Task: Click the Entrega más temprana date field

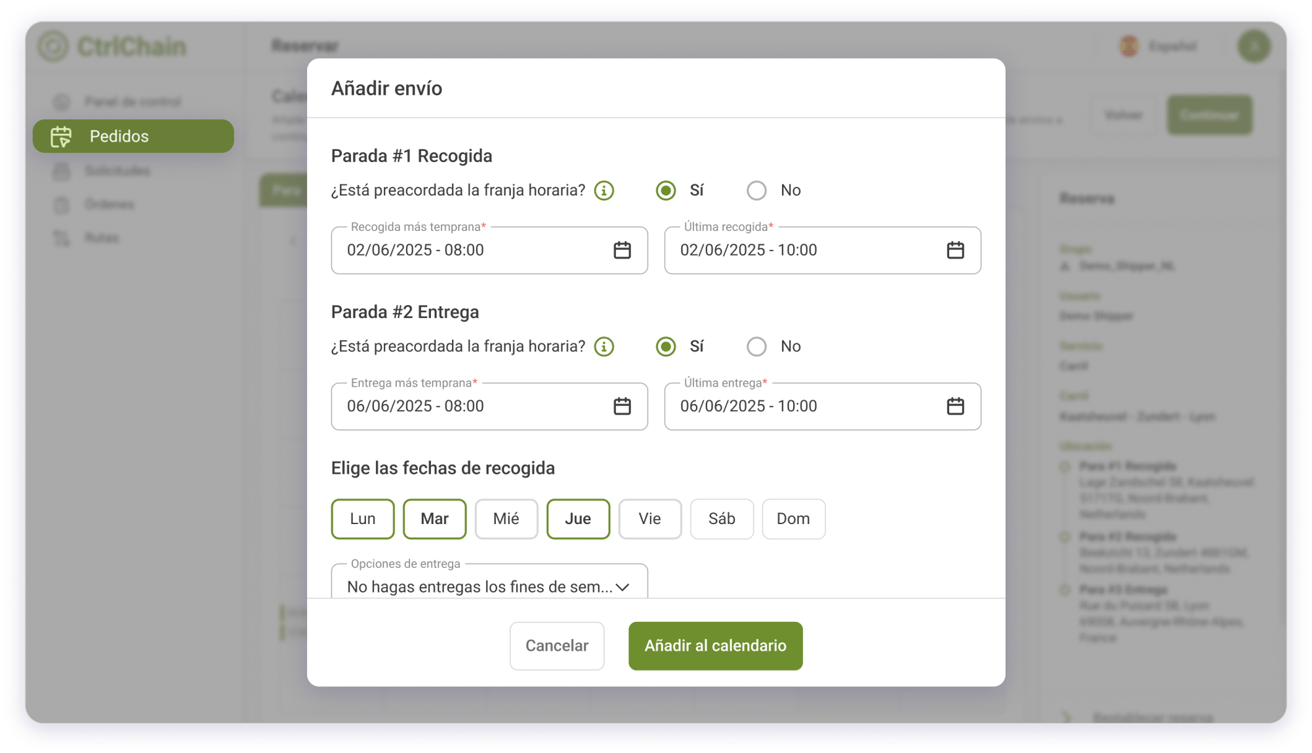Action: tap(489, 406)
